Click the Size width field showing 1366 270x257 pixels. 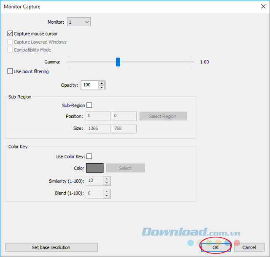(98, 128)
